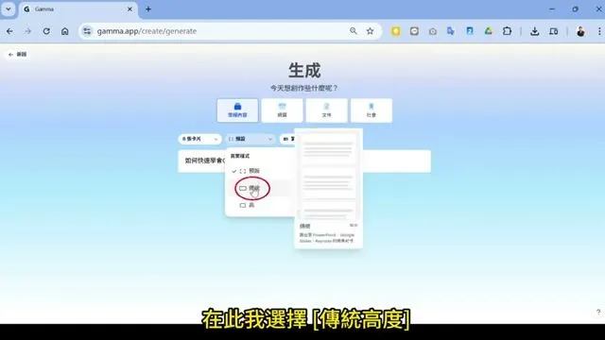Open the tab search dropdown arrow

9,8
